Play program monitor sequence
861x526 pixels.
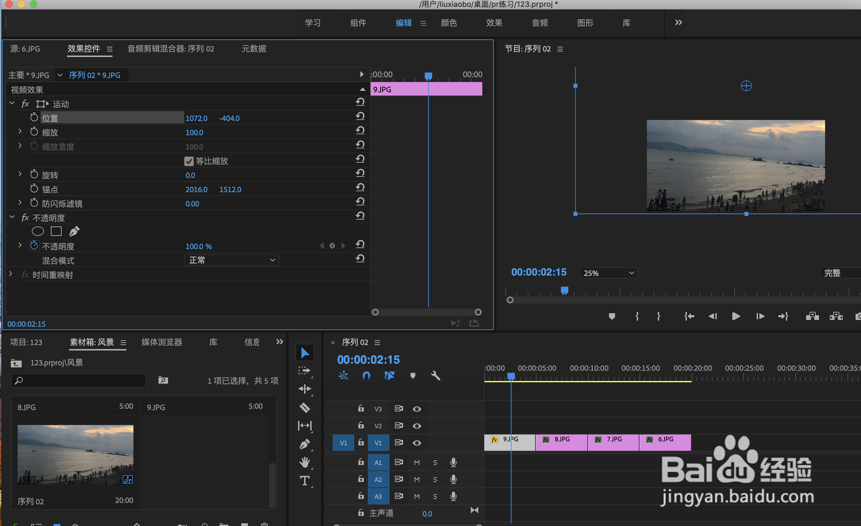736,316
